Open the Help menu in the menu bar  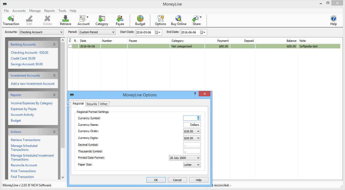tap(73, 11)
